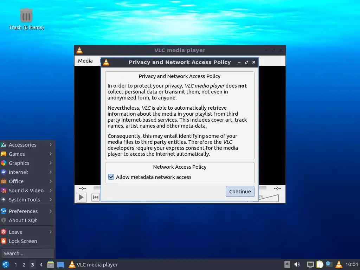This screenshot has height=270, width=360.
Task: Click the VLC cone icon in dialog titlebar
Action: pyautogui.click(x=106, y=62)
